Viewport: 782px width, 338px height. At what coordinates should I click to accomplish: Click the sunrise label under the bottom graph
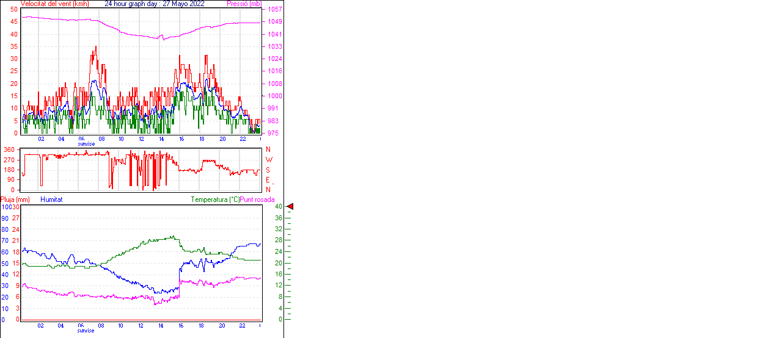tap(86, 331)
